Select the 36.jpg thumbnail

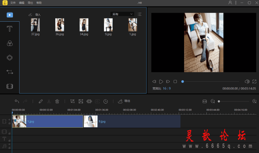tap(60, 25)
